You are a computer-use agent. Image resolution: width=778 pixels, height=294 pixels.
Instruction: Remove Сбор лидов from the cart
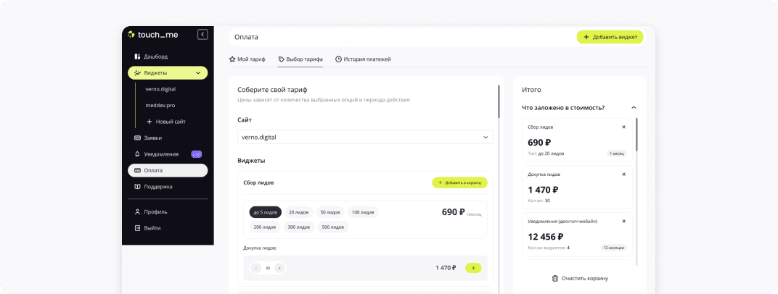tap(623, 127)
